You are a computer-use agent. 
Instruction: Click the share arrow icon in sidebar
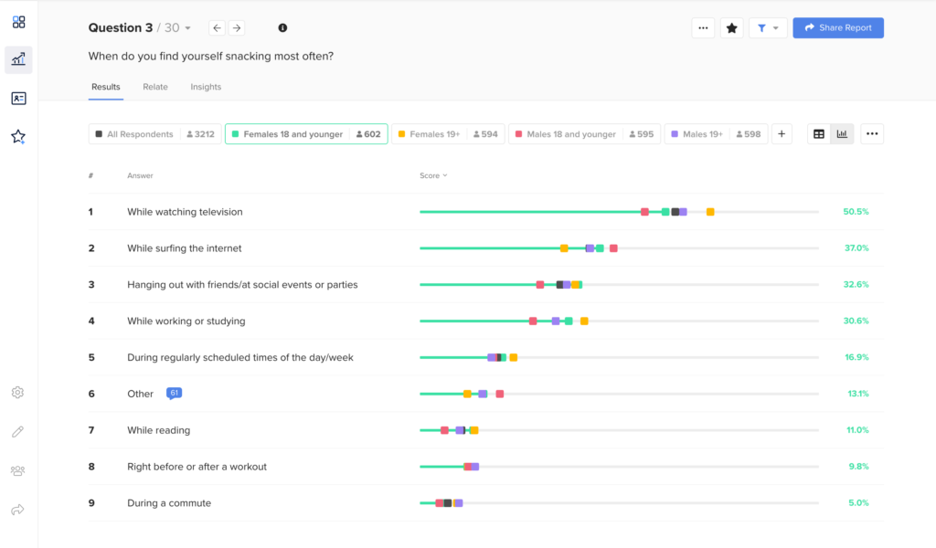pos(18,510)
